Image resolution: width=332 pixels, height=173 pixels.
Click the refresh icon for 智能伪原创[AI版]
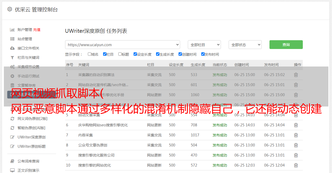click(12, 128)
